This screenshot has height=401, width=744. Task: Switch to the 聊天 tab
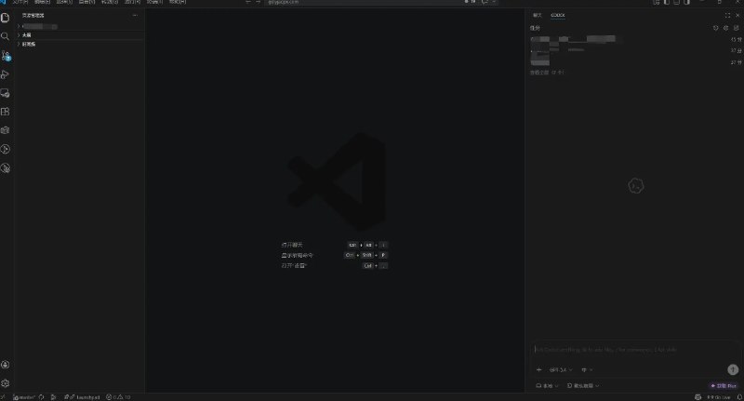[x=538, y=15]
